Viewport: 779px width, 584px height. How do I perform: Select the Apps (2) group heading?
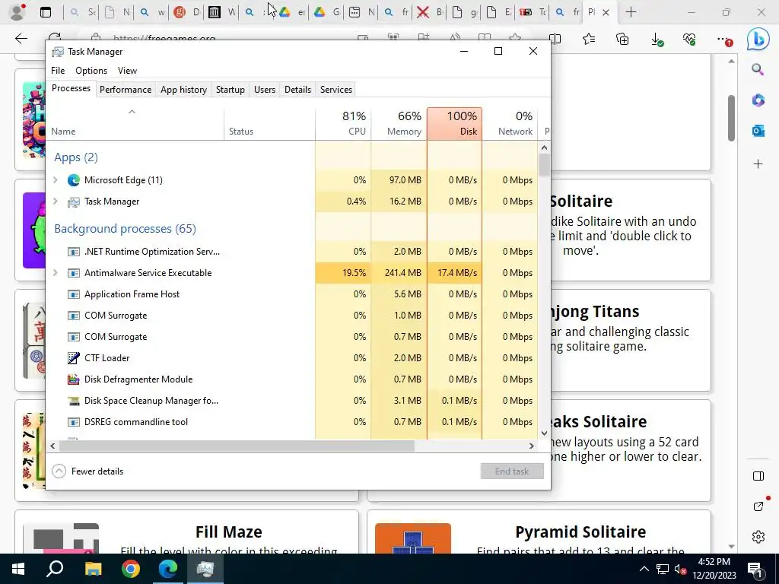[76, 157]
